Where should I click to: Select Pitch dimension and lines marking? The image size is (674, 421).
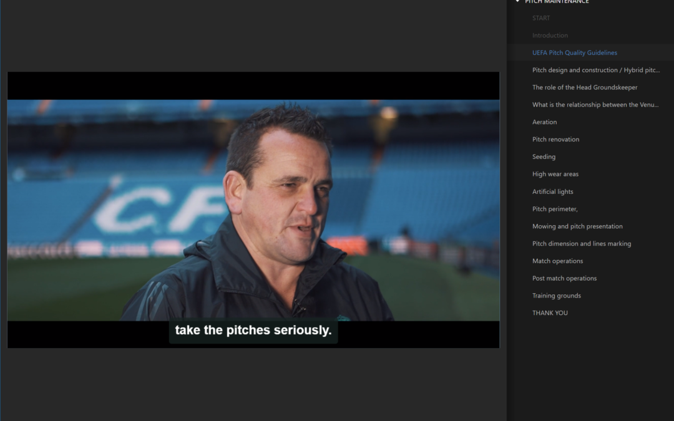pos(581,244)
